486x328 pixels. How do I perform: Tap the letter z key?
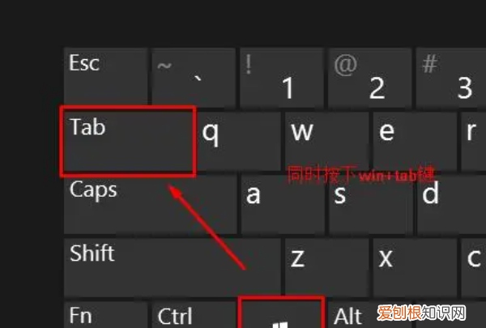(327, 268)
